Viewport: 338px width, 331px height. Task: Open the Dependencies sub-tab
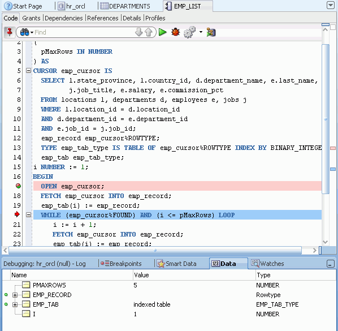64,18
